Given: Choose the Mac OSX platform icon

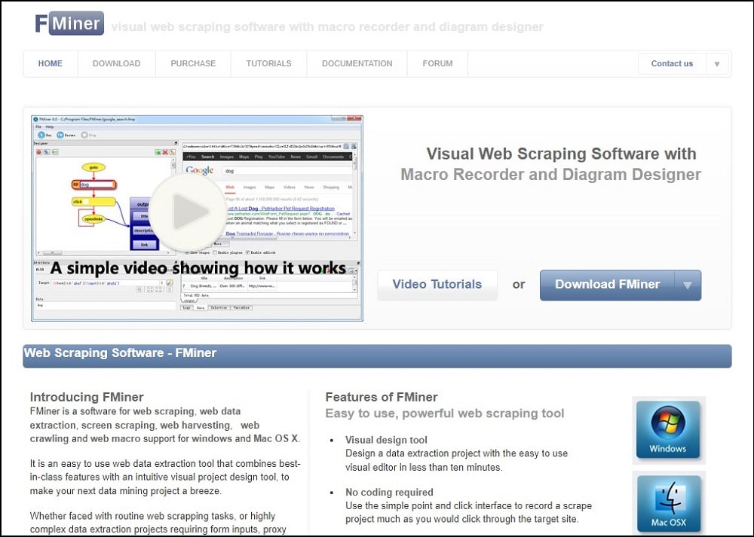Looking at the screenshot, I should 668,503.
